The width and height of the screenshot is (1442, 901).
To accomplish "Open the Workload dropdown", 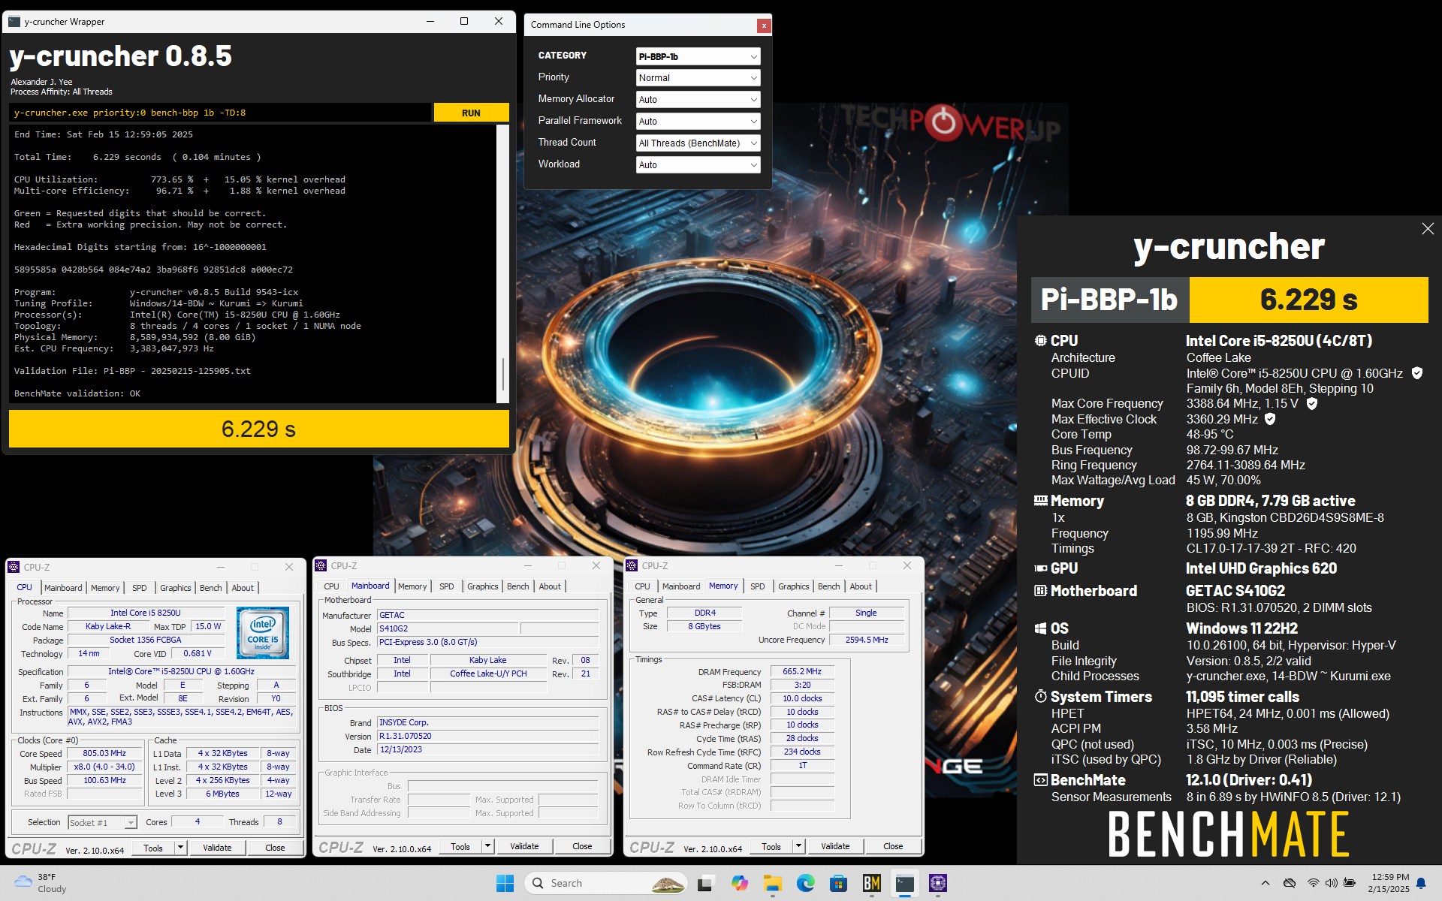I will [698, 165].
